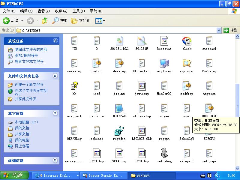Collapse the 系统任务 panel
This screenshot has height=180, width=240.
tap(55, 41)
